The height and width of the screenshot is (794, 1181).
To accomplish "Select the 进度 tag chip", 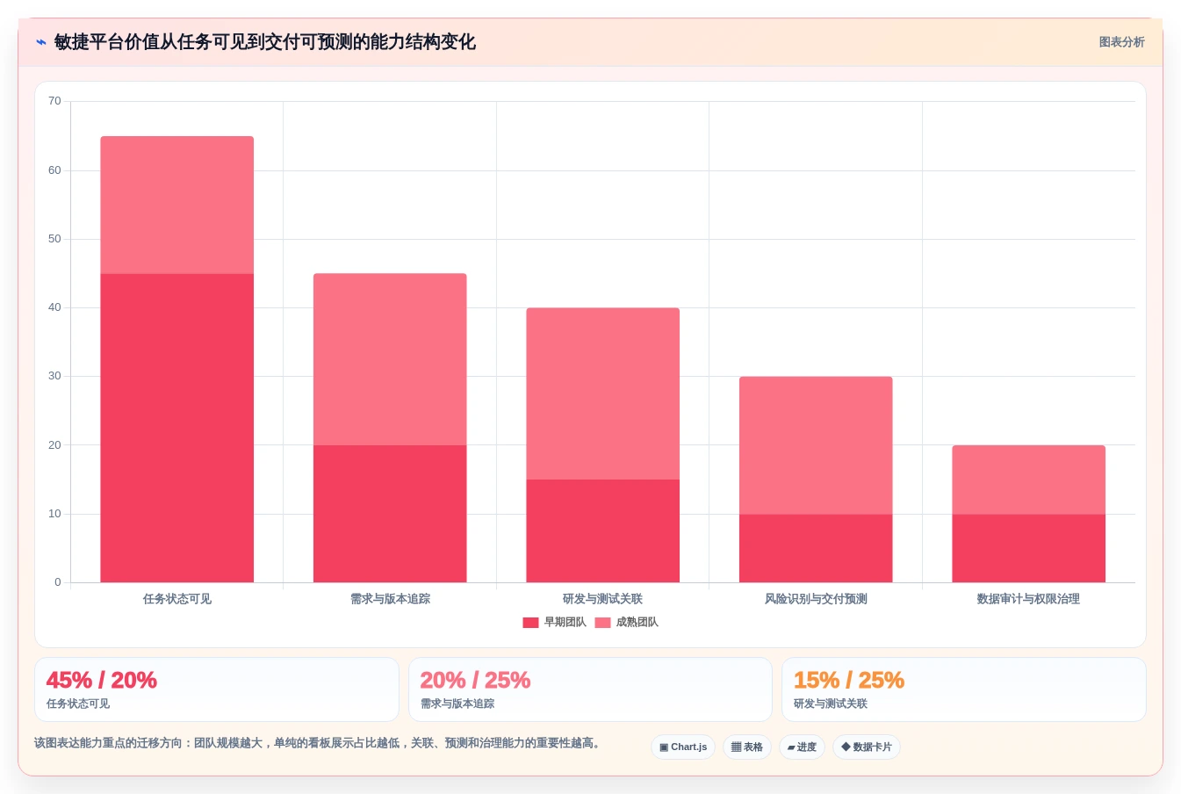I will coord(802,747).
